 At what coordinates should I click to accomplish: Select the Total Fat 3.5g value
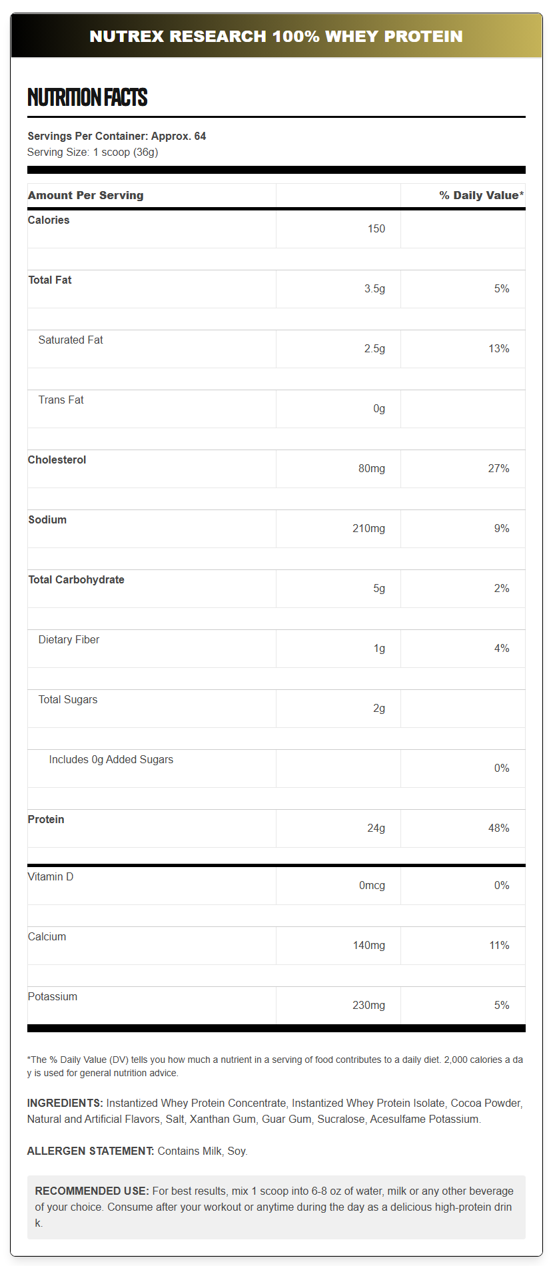point(374,288)
